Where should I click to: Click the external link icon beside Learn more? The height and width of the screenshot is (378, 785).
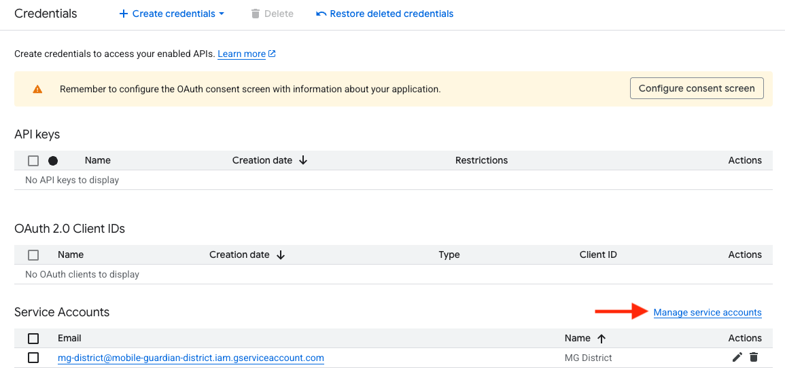click(273, 54)
